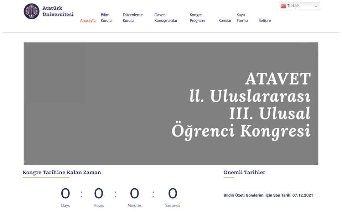Click the language dropdown chevron arrow

(316, 6)
